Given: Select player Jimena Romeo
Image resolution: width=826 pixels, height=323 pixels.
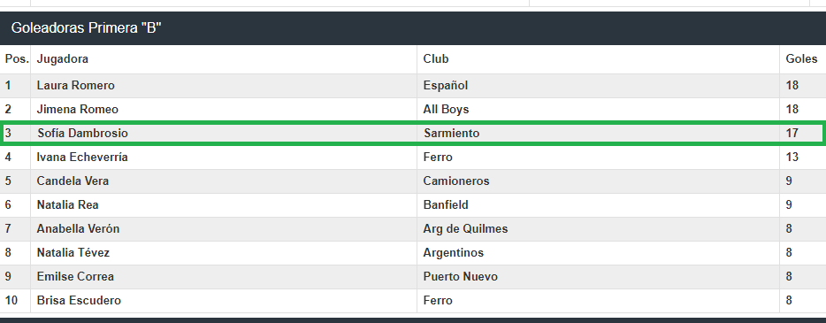Looking at the screenshot, I should point(78,110).
